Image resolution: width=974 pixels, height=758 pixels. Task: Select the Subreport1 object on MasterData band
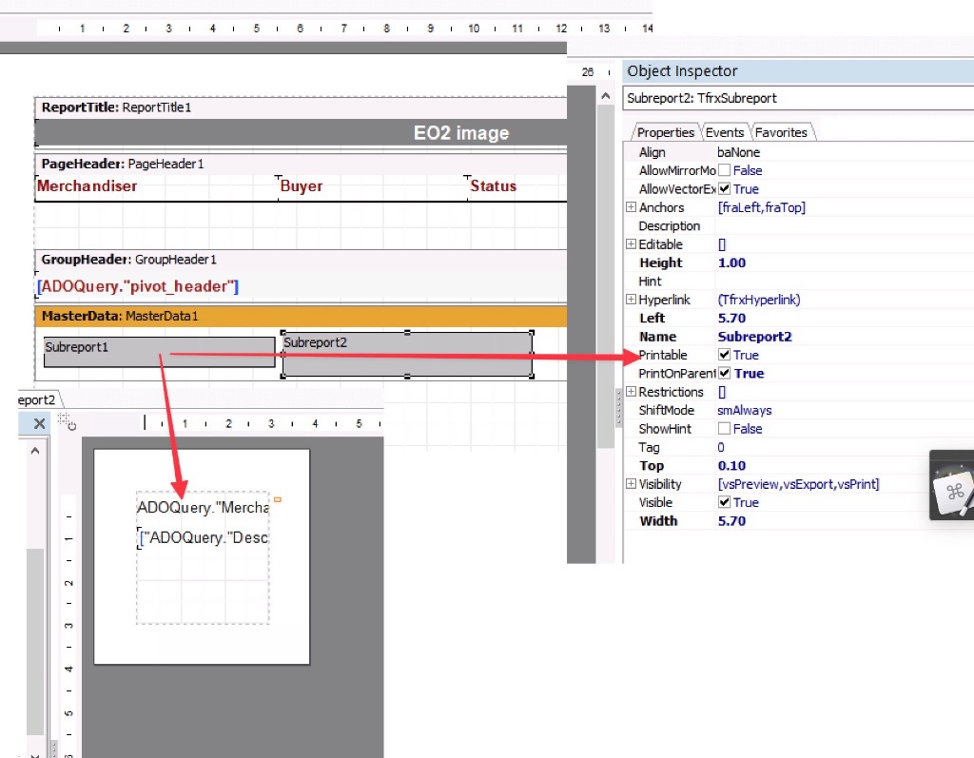click(x=159, y=352)
